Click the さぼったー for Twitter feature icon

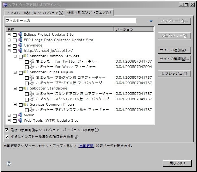pos(32,61)
